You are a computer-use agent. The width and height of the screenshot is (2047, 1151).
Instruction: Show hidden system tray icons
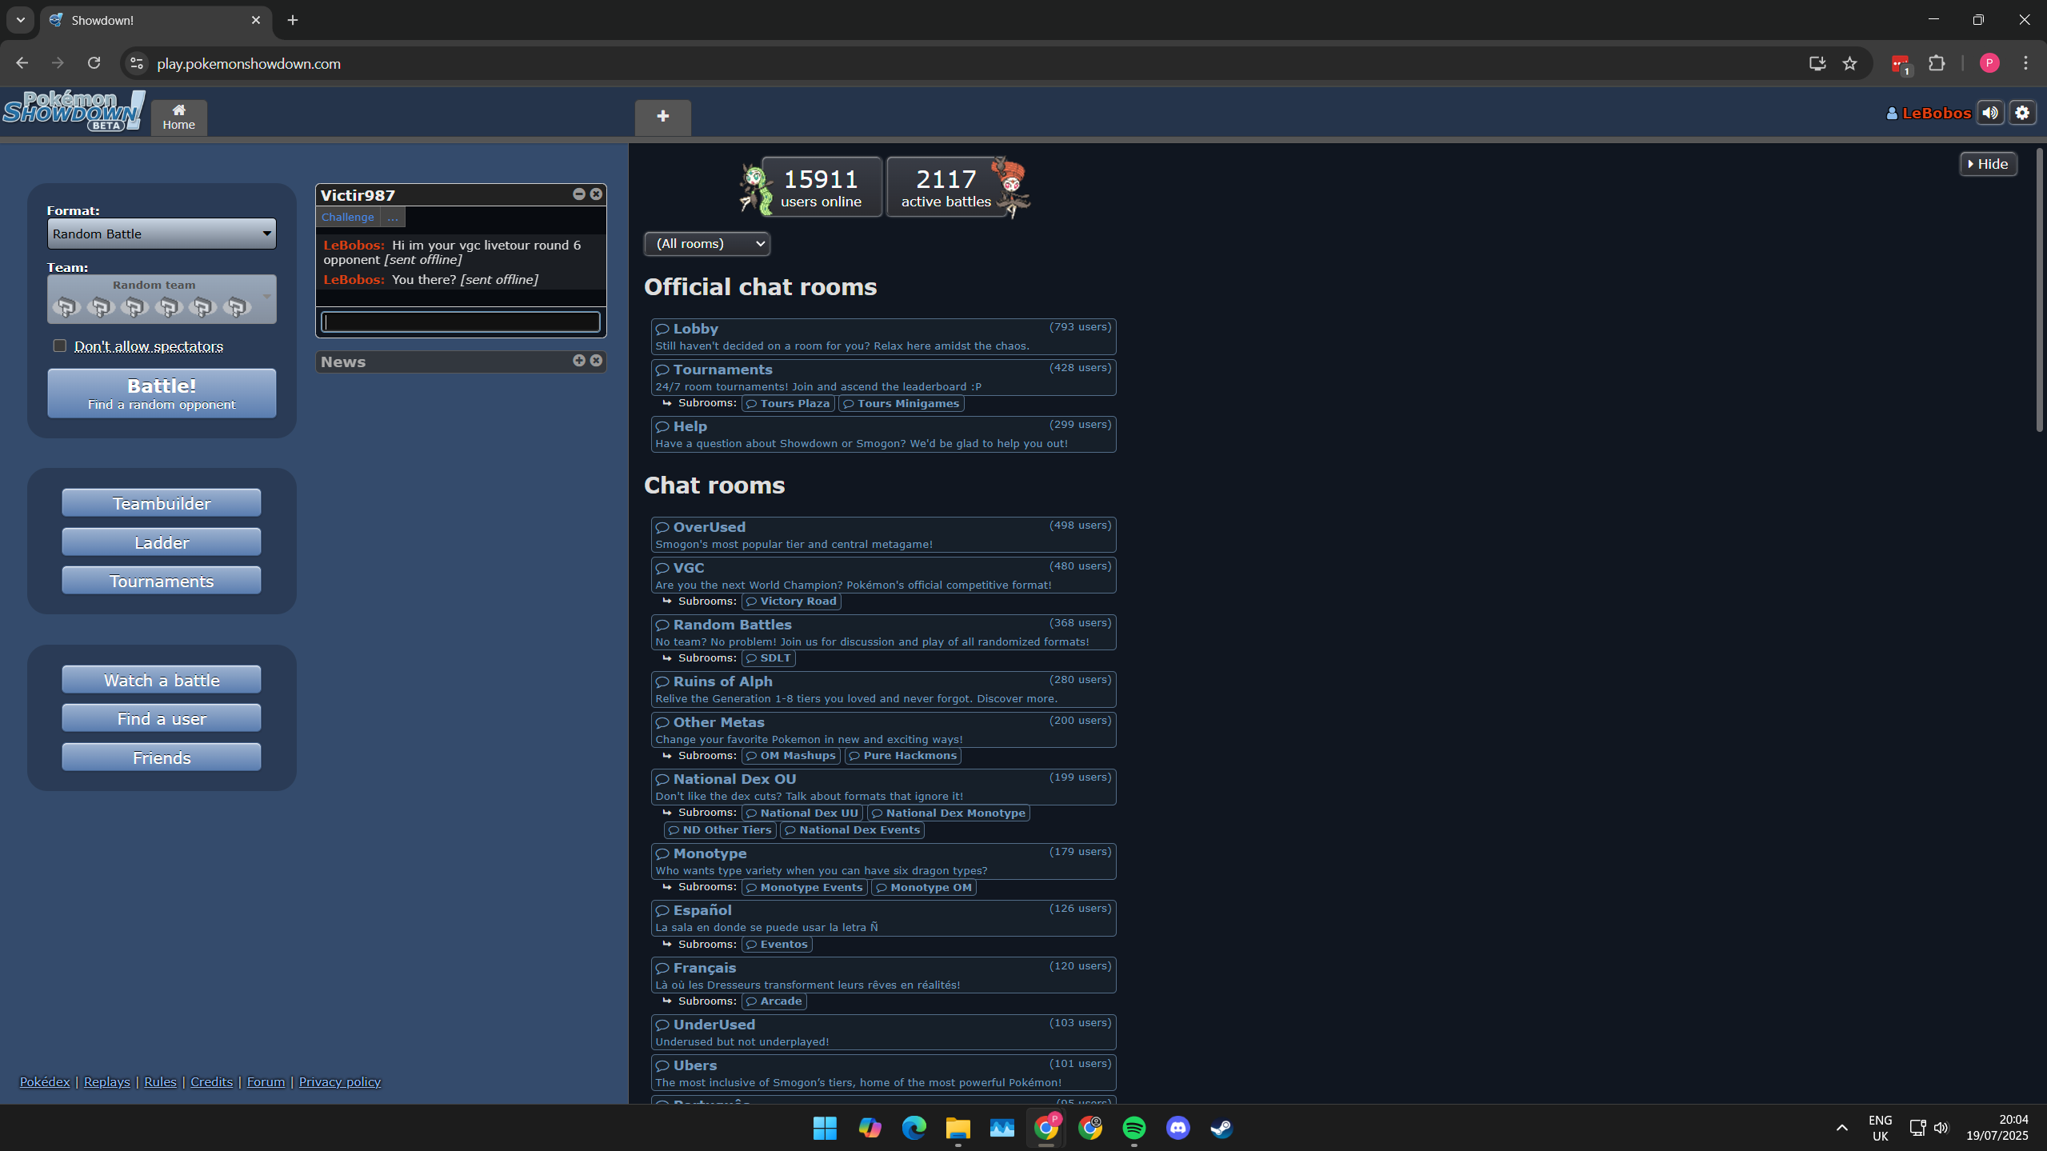pyautogui.click(x=1841, y=1128)
